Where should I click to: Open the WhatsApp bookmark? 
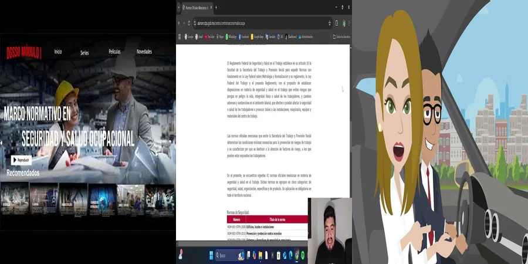(231, 37)
